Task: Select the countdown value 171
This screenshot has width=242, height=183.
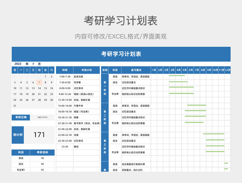Action: coord(39,135)
